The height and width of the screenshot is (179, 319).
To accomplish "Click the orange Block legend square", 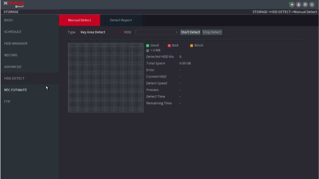I will click(x=192, y=45).
